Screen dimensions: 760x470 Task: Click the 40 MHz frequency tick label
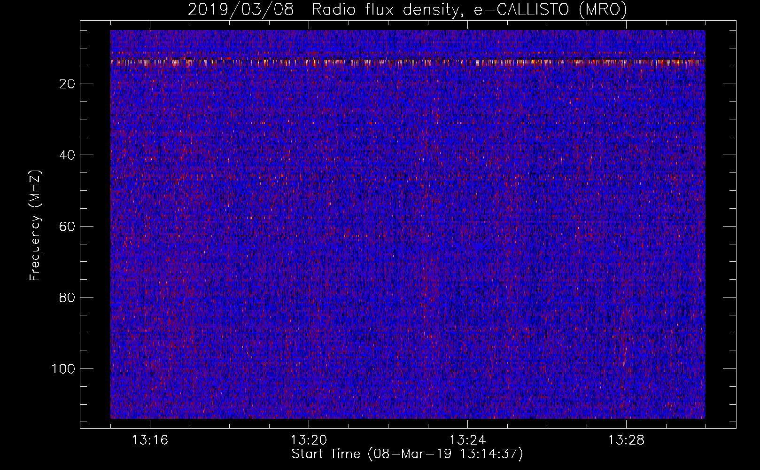[68, 155]
